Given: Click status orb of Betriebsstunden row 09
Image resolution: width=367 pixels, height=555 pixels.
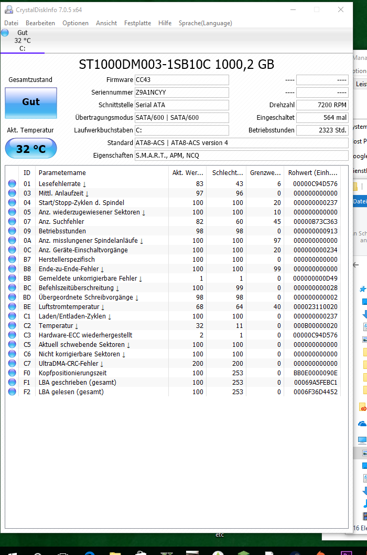Looking at the screenshot, I should pos(12,231).
